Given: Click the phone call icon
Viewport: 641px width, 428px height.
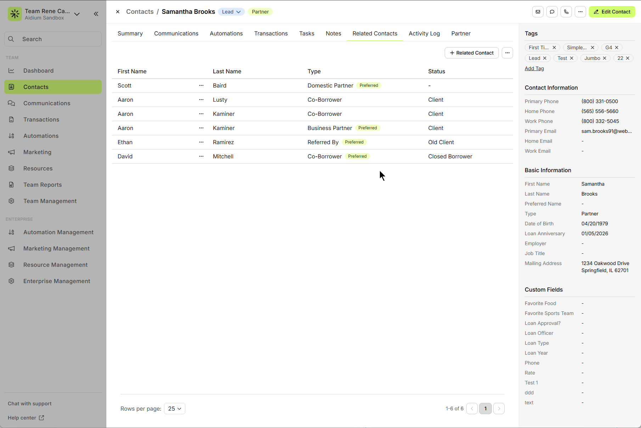Looking at the screenshot, I should (566, 12).
